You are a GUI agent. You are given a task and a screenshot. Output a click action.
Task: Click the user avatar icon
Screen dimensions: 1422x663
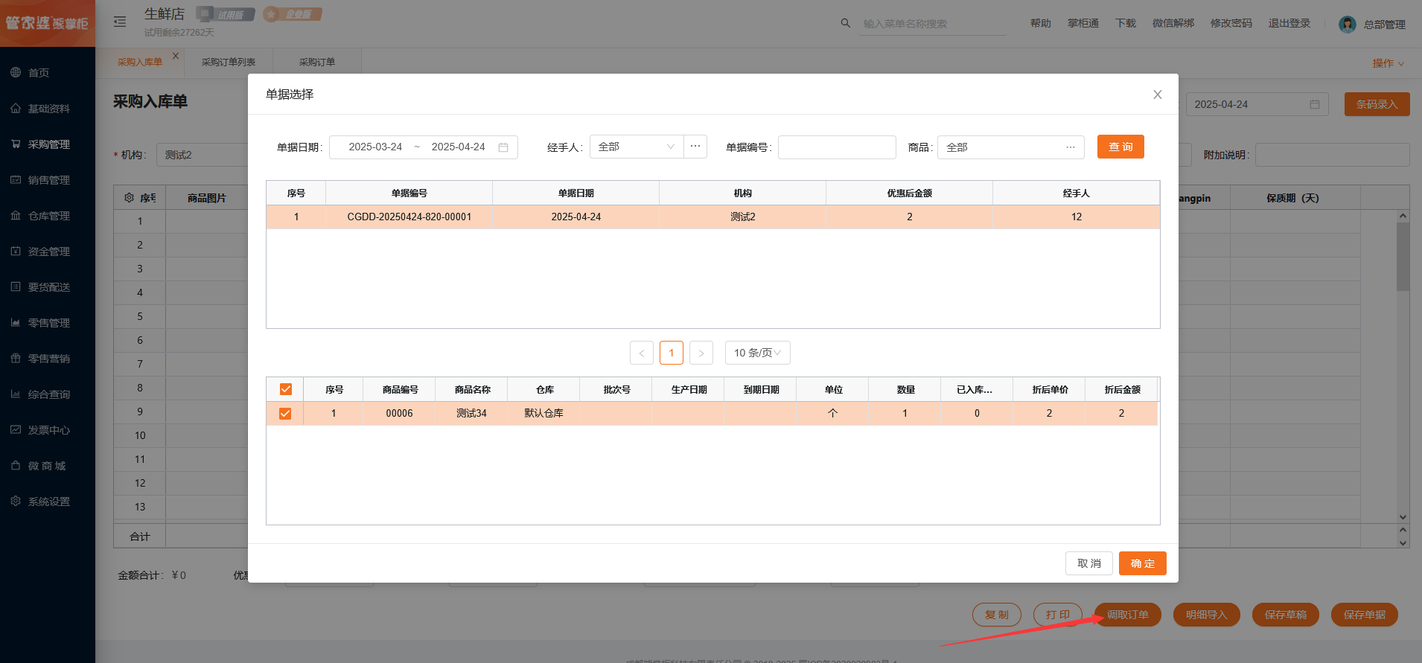[x=1347, y=24]
